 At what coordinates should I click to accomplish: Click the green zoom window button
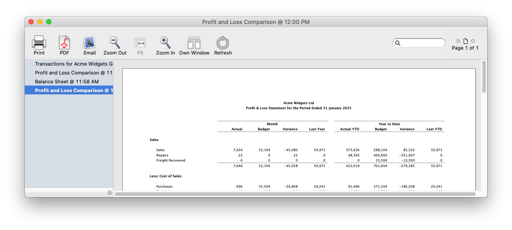pos(49,22)
